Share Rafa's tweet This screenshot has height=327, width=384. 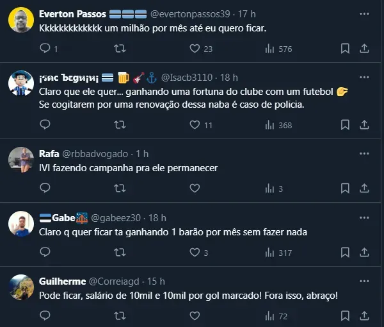point(364,189)
